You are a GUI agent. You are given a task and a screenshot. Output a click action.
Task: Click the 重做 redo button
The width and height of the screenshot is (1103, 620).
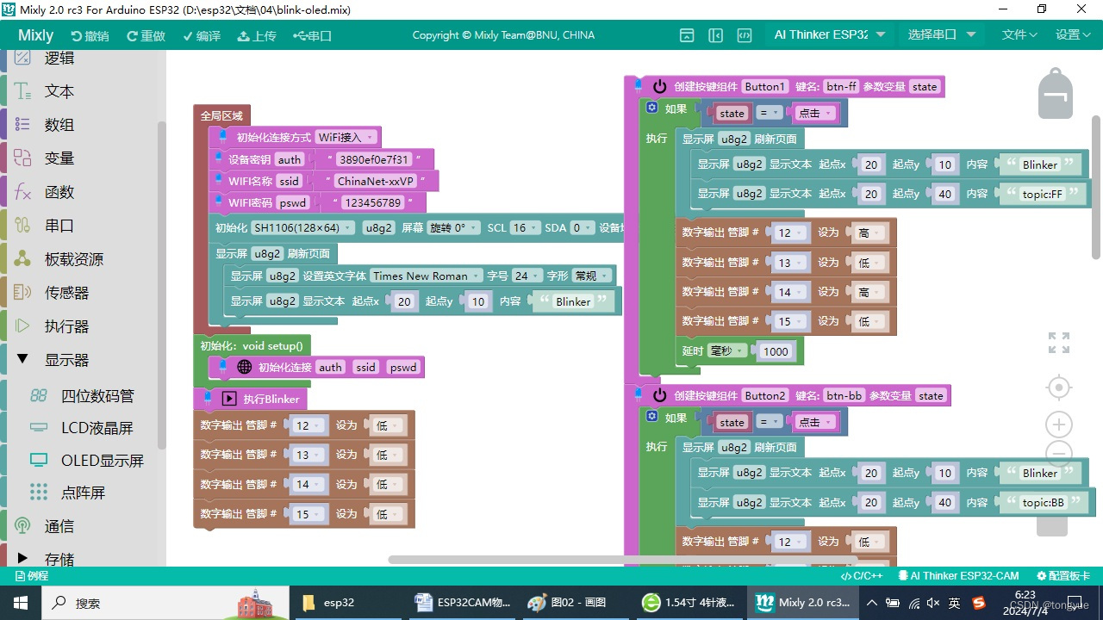[145, 35]
